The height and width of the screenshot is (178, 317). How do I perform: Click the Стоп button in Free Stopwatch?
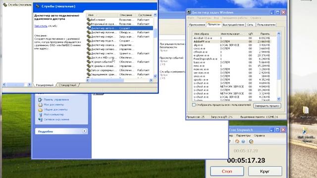(227, 172)
